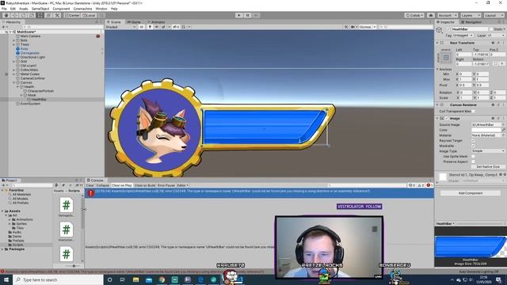Open the DamageZone script asset

(x=67, y=205)
